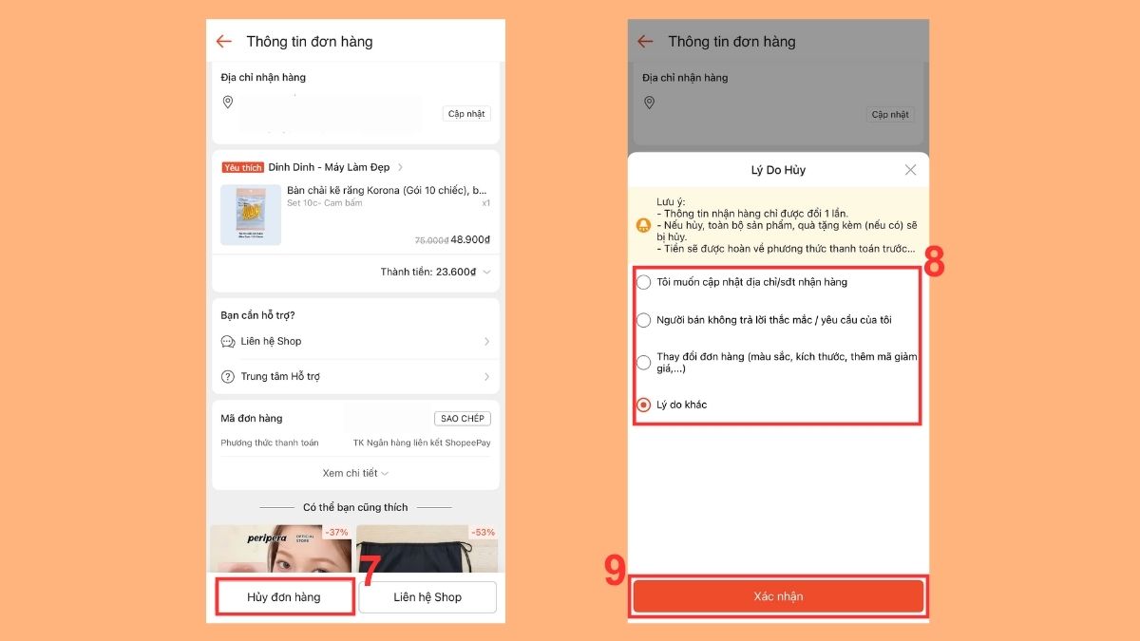The image size is (1140, 641).
Task: Click the "Có thể bạn cũng thích" heading
Action: click(x=355, y=507)
